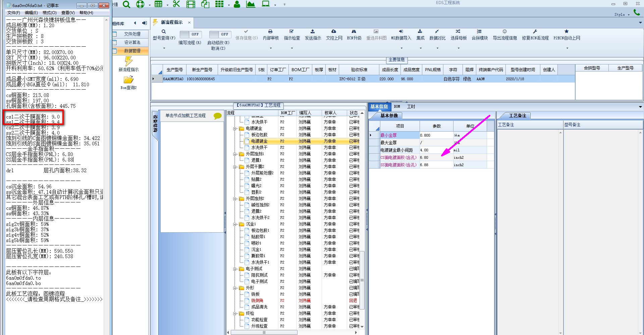Screen dimensions: 644x335
Task: Click 指示检查 checkbox icon button
Action: coord(291,32)
